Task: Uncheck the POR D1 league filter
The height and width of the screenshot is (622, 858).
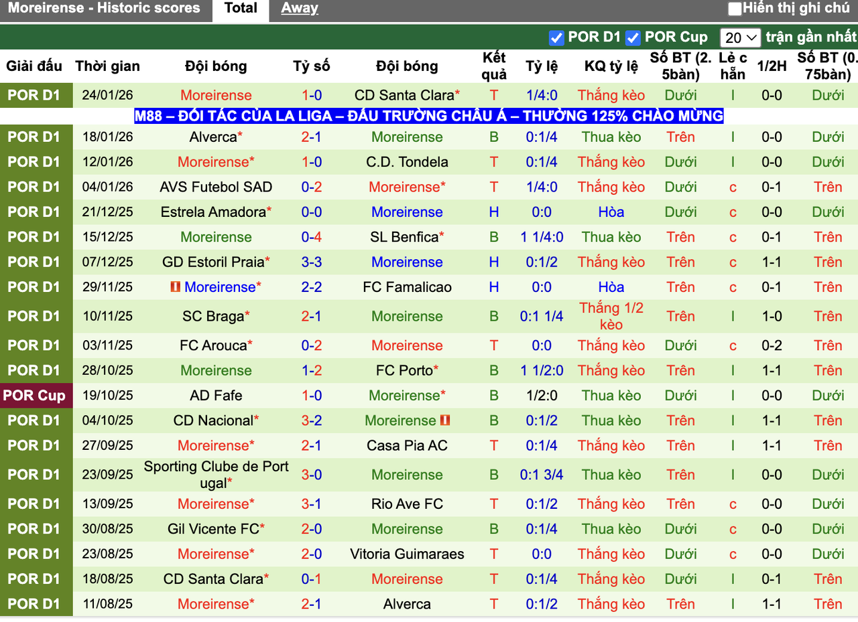Action: tap(556, 37)
